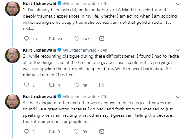Open the 14h timestamp of the third tweet
This screenshot has width=187, height=138.
point(104,96)
